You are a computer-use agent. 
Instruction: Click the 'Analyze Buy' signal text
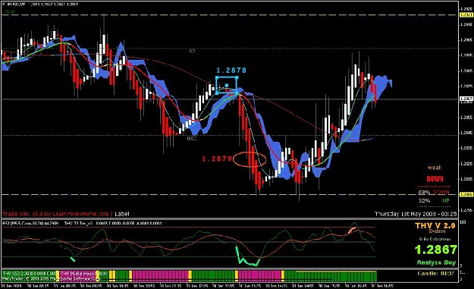[x=436, y=262]
